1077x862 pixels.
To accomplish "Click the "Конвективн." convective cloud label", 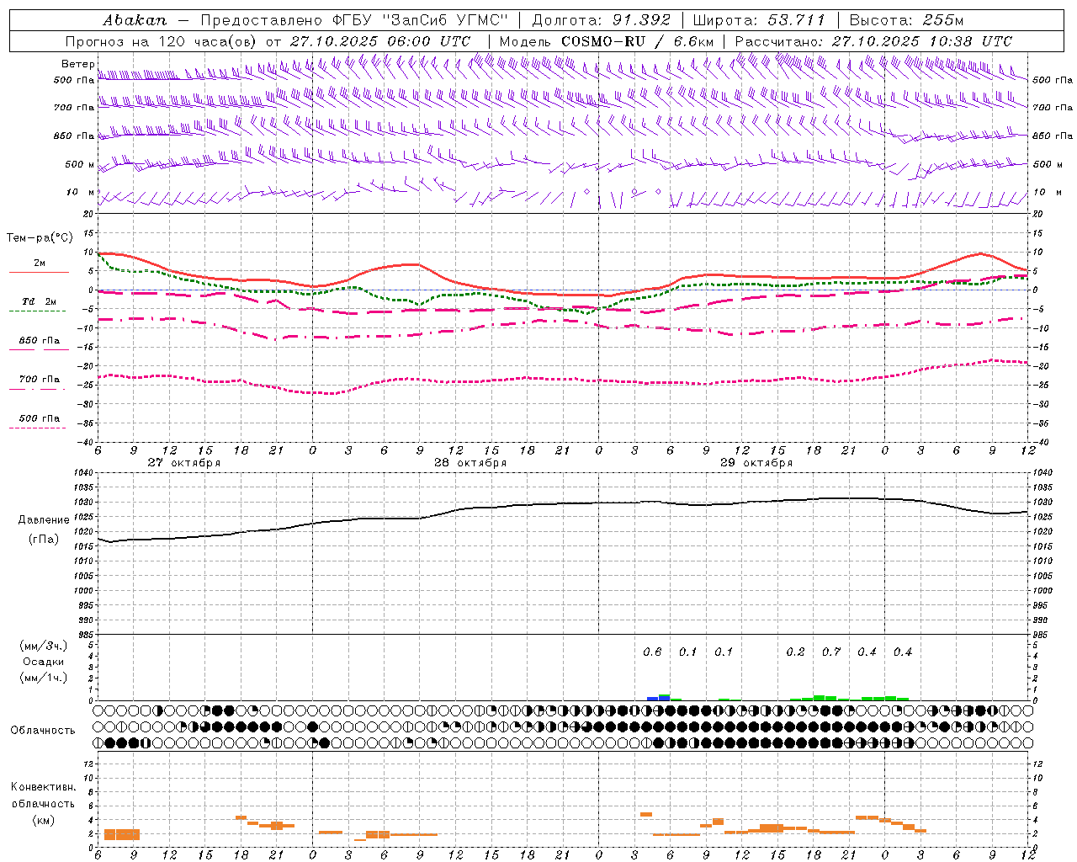I will click(43, 787).
